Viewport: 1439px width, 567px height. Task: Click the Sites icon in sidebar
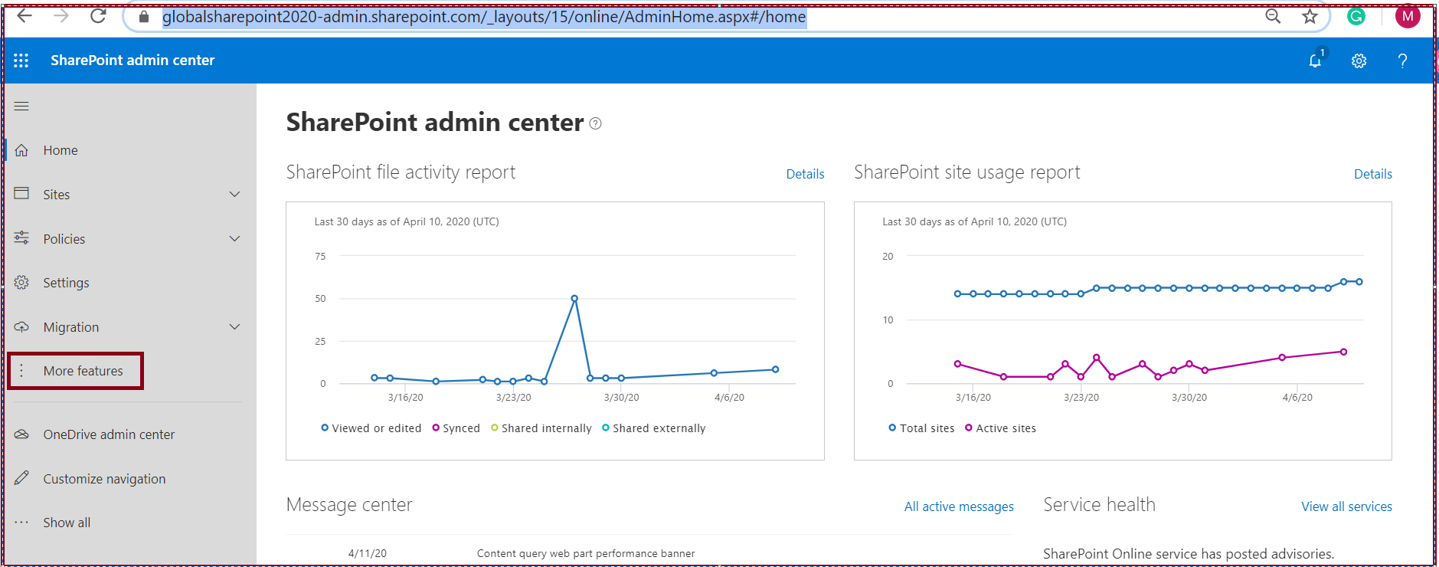coord(21,194)
